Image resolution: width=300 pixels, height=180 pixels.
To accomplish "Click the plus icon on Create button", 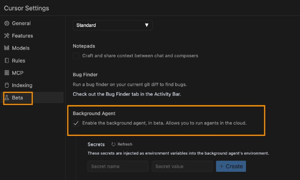I will [x=222, y=166].
